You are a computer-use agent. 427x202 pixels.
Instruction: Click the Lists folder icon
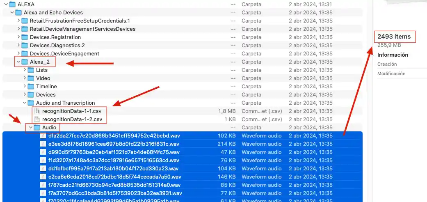(x=31, y=70)
